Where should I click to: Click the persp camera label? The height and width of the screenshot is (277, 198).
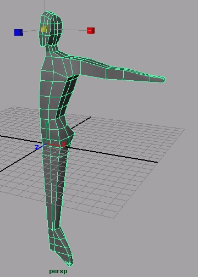pyautogui.click(x=58, y=271)
